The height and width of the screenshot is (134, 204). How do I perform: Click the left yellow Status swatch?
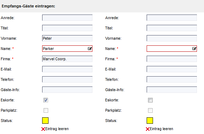coord(45,121)
